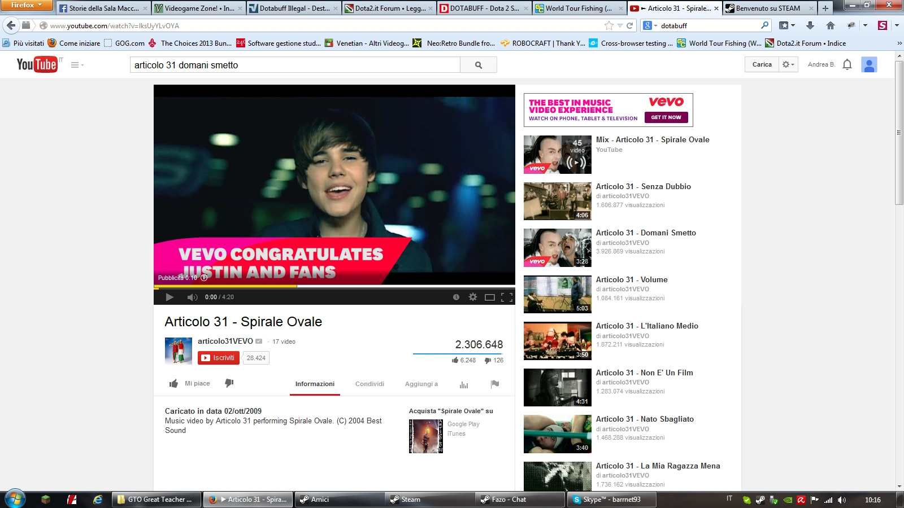The height and width of the screenshot is (508, 904).
Task: Seek on the video progress bar
Action: pyautogui.click(x=334, y=286)
